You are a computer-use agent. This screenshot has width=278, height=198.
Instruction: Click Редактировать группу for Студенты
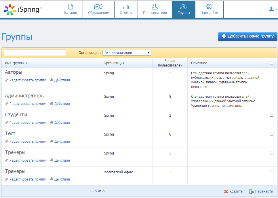click(x=27, y=122)
